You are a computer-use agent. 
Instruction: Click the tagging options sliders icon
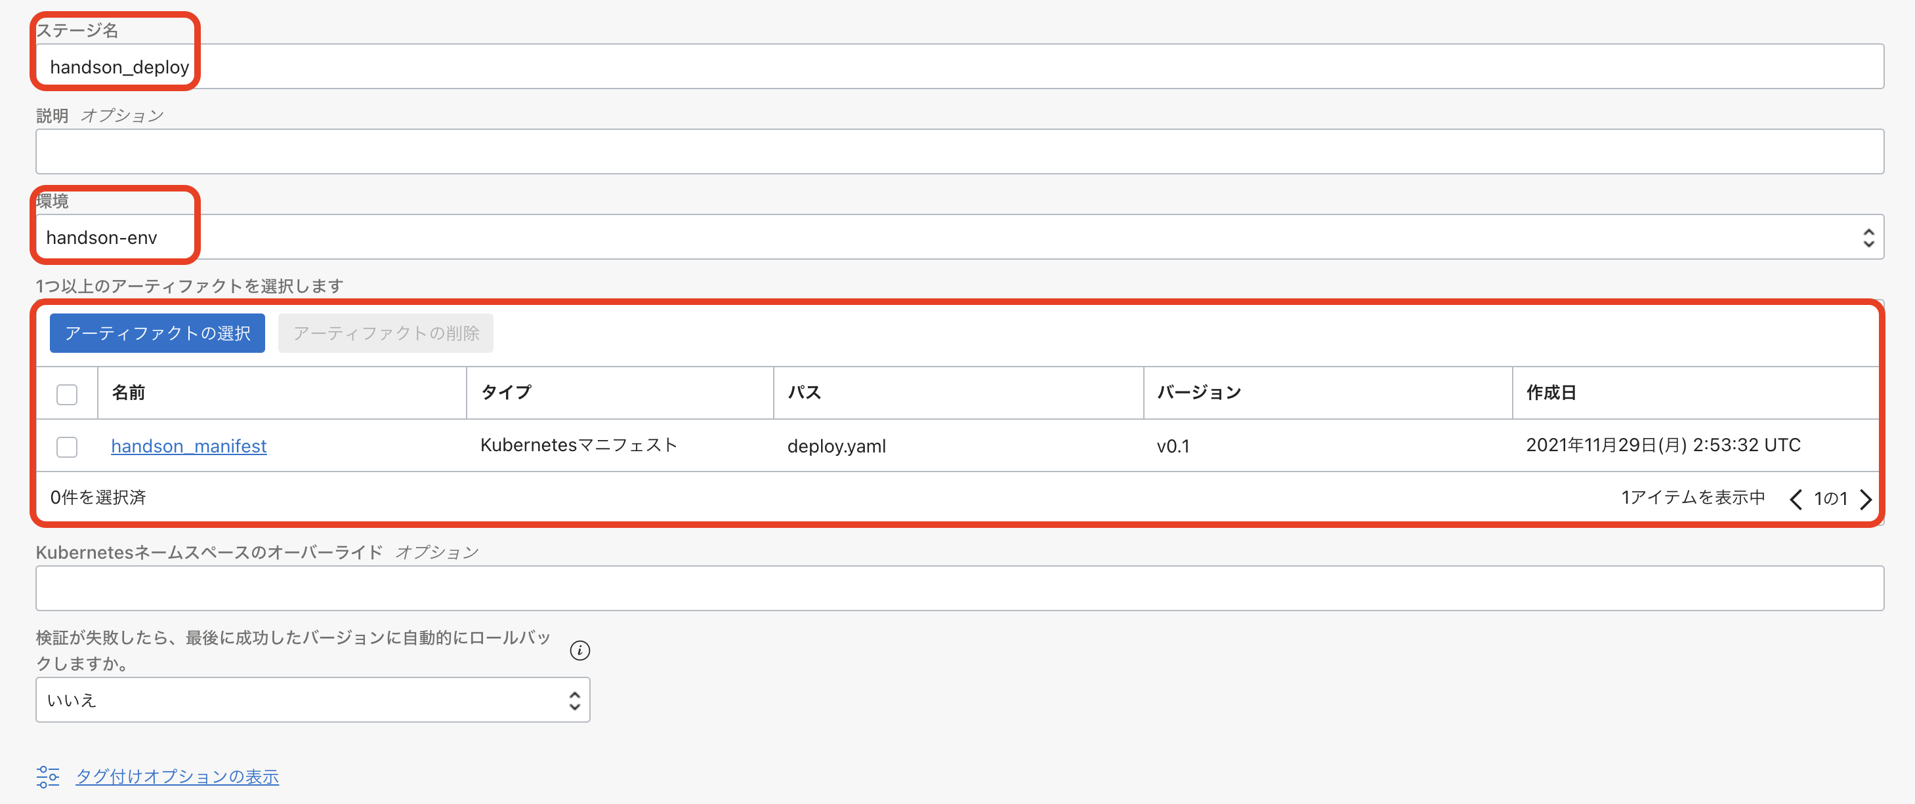[47, 776]
